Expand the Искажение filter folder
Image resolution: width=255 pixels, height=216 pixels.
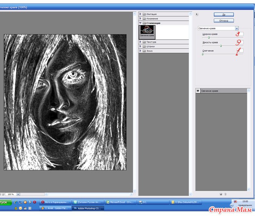[x=140, y=19]
